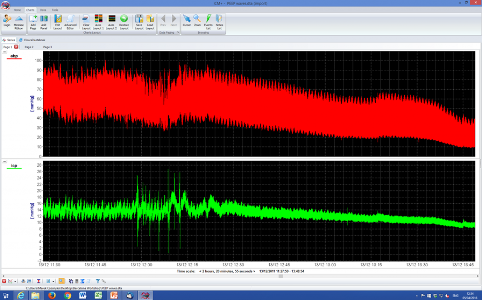This screenshot has height=300, width=482.
Task: Click the filter funnel icon in bottom toolbar
Action: click(x=97, y=281)
